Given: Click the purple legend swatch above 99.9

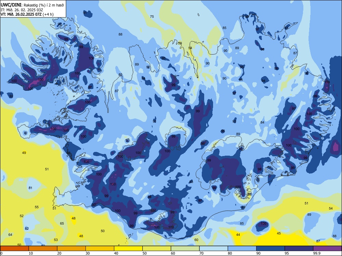Looking at the screenshot, I should [x=327, y=248].
